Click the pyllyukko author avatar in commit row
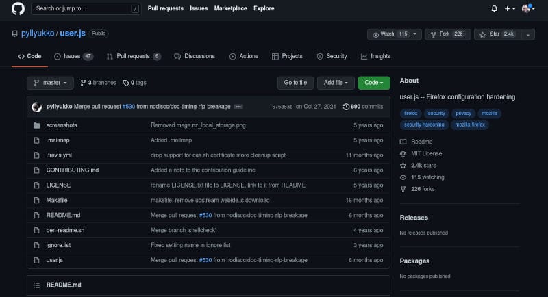 tap(37, 107)
